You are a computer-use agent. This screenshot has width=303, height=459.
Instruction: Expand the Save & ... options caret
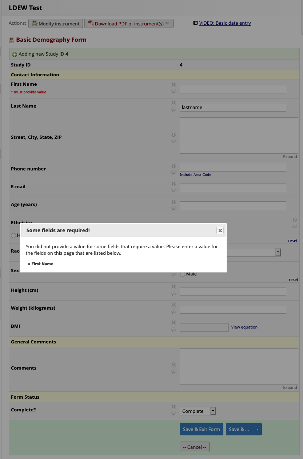[257, 429]
